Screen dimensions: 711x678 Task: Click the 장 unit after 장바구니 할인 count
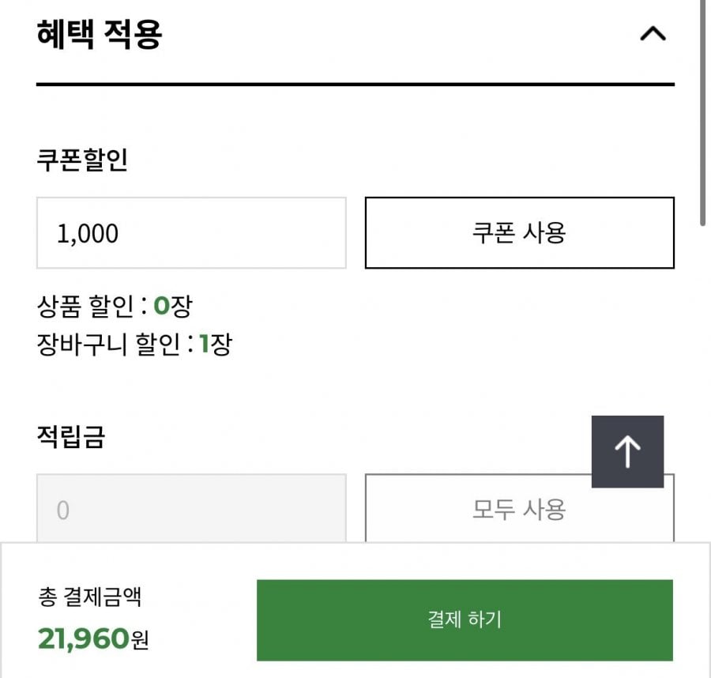220,345
